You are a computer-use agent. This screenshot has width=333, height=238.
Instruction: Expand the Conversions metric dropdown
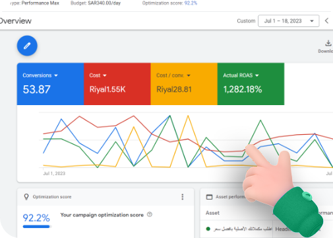56,75
